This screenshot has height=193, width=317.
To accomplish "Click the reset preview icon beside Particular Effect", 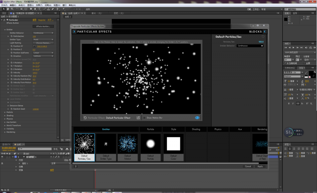I will pos(85,118).
